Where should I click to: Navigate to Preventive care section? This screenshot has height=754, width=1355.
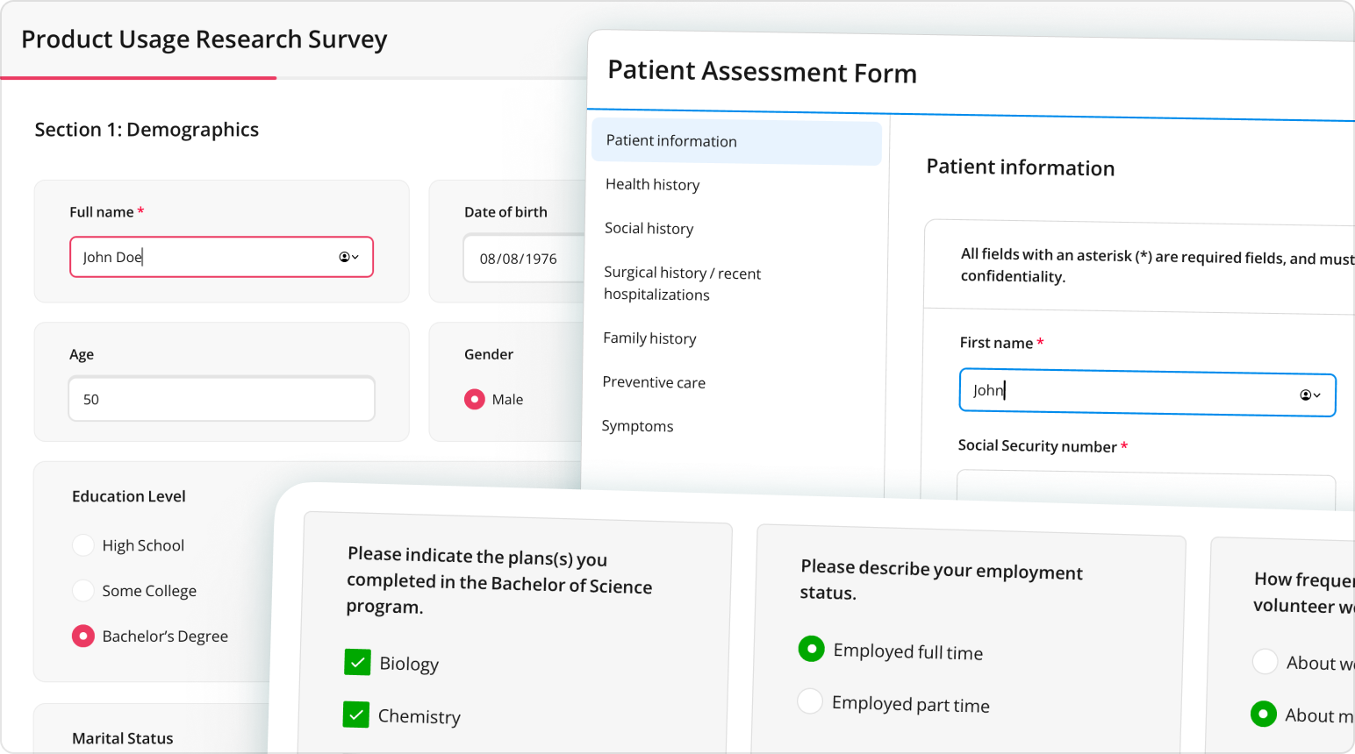[654, 382]
